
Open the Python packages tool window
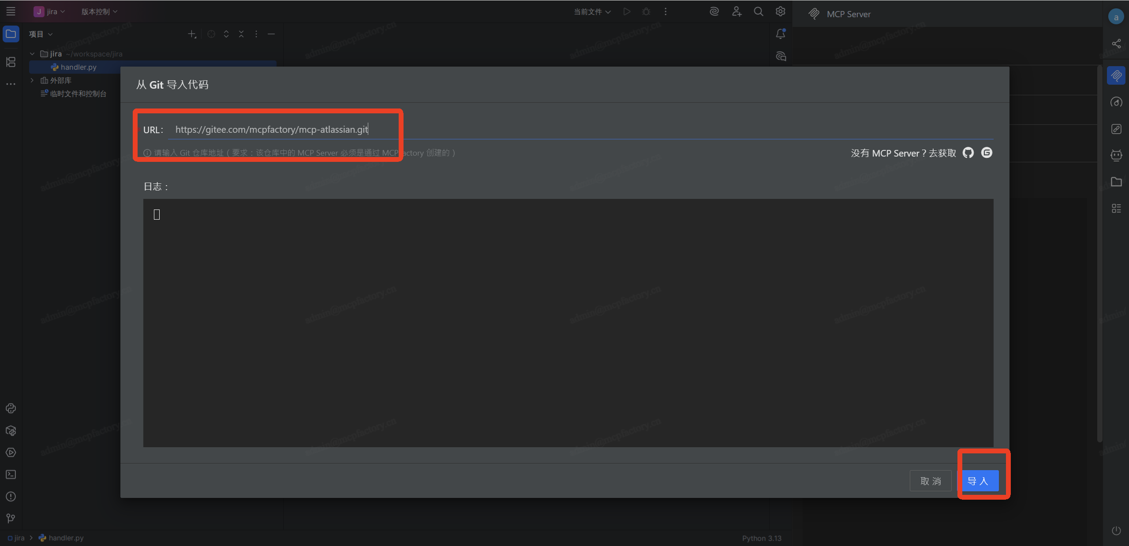pyautogui.click(x=11, y=430)
